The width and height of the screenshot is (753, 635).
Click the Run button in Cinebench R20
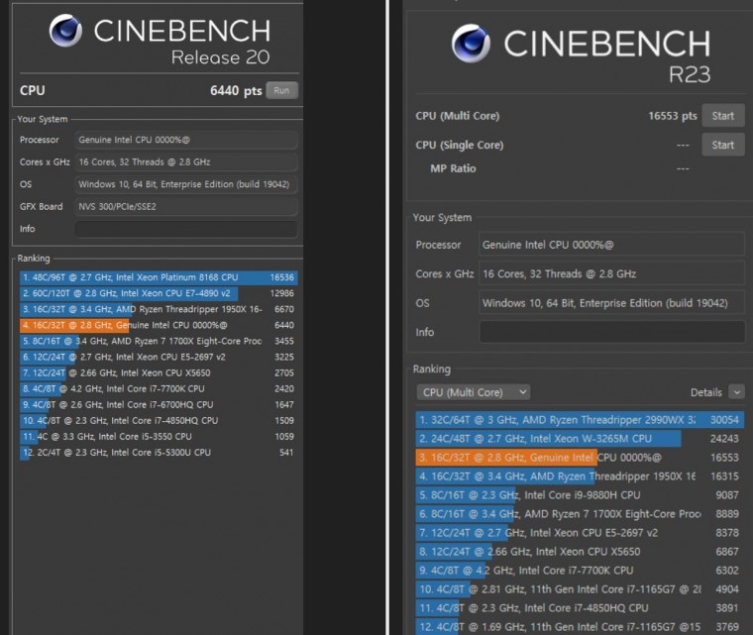(x=282, y=90)
